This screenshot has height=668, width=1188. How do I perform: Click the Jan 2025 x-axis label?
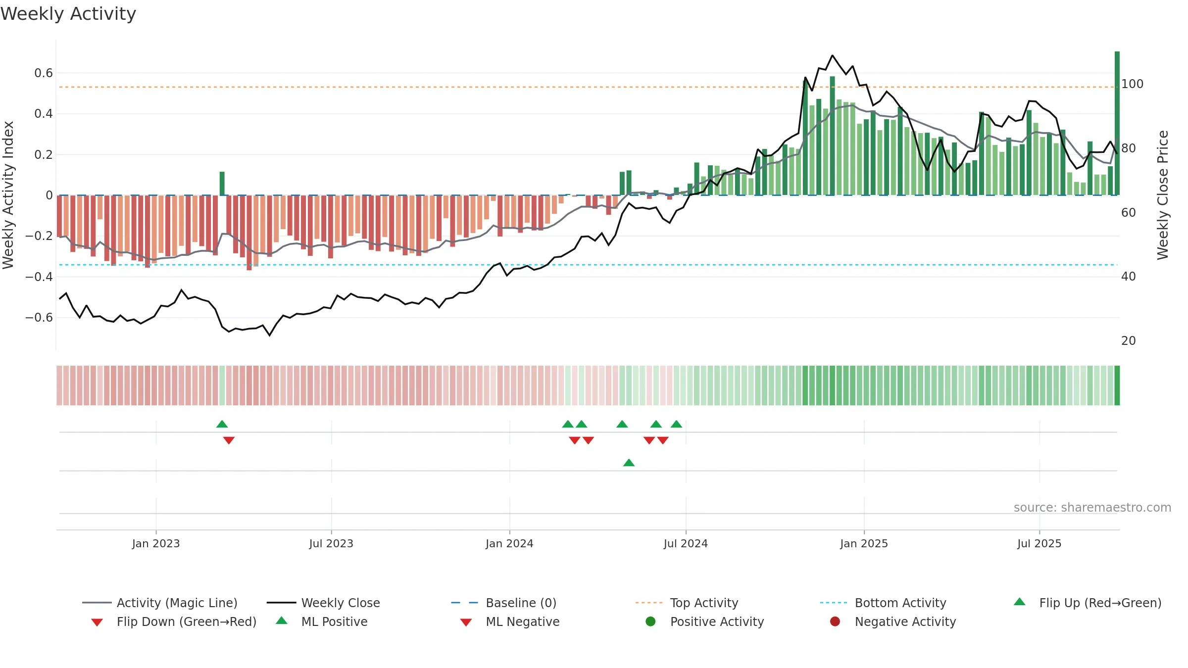864,543
